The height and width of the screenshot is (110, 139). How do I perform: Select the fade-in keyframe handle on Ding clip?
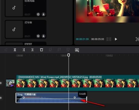point(24,97)
